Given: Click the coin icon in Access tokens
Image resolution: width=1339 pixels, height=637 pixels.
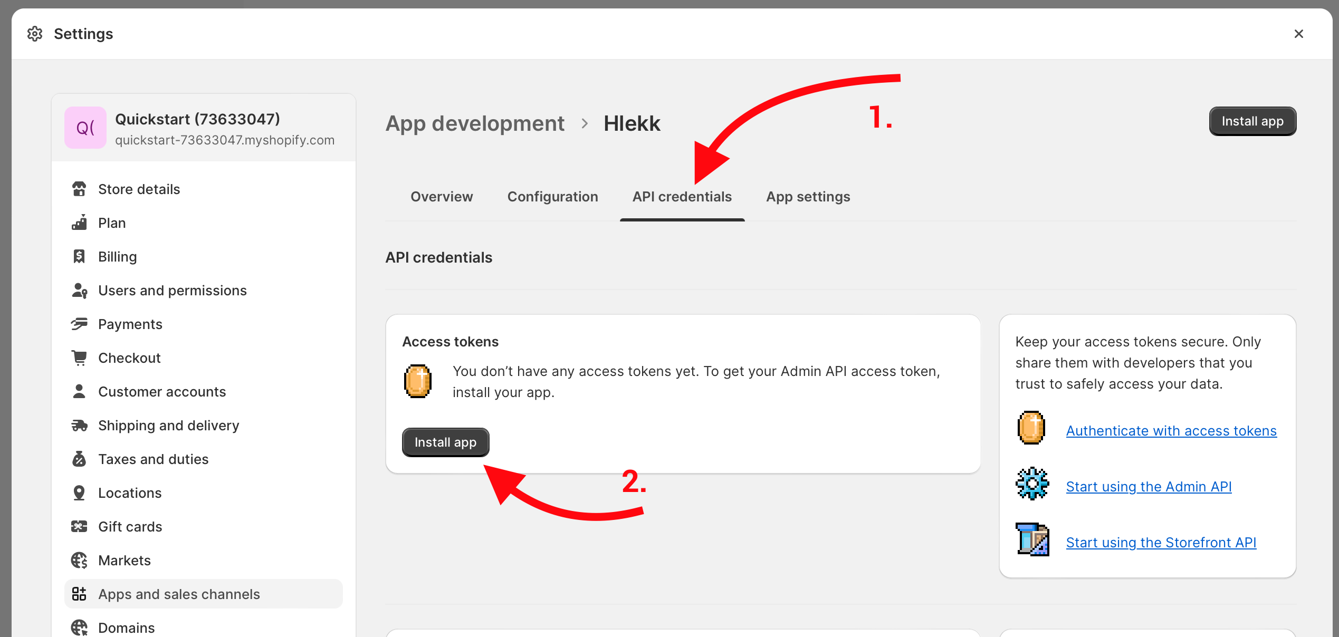Looking at the screenshot, I should click(418, 381).
